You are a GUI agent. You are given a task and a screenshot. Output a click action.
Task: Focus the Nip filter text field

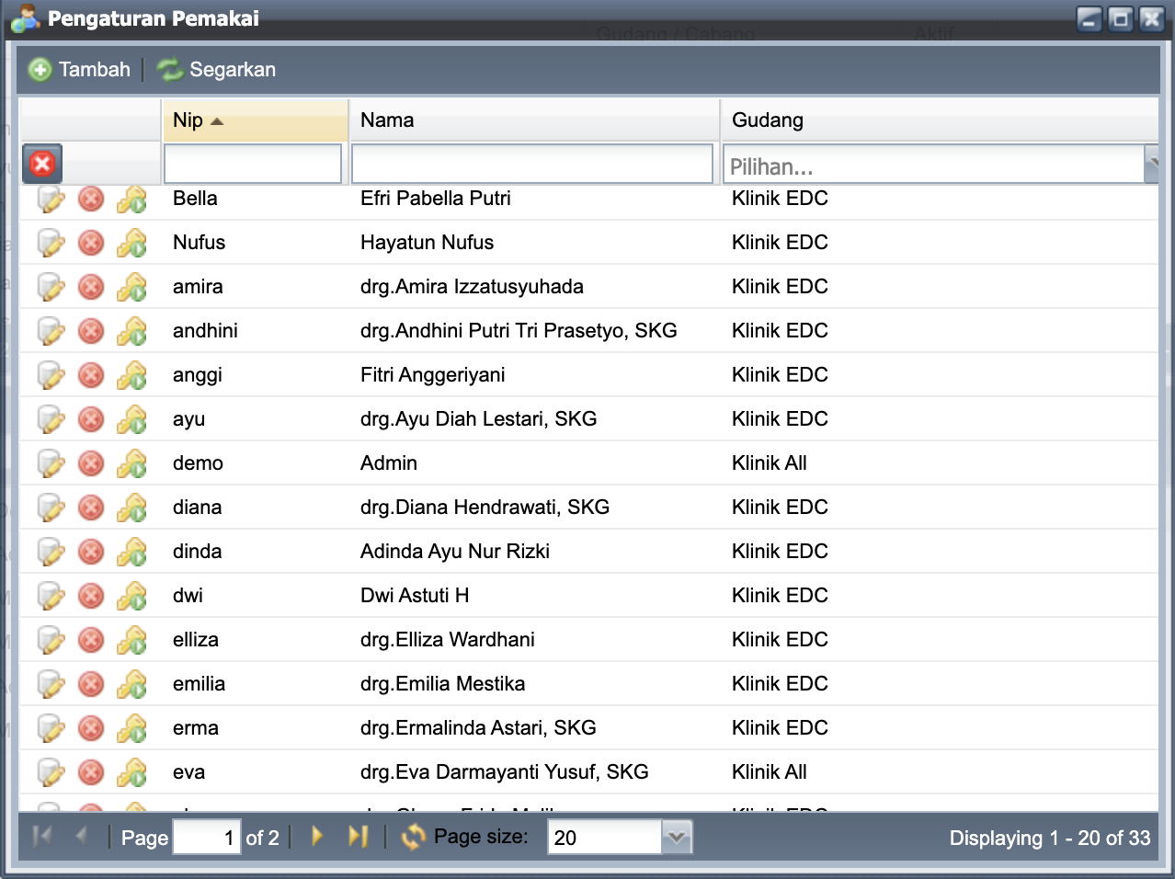pos(253,165)
